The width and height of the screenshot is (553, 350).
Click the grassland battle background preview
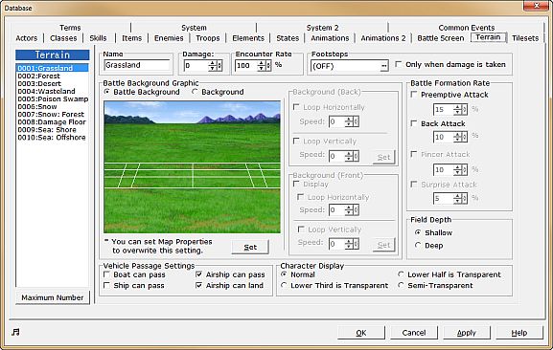[x=193, y=166]
